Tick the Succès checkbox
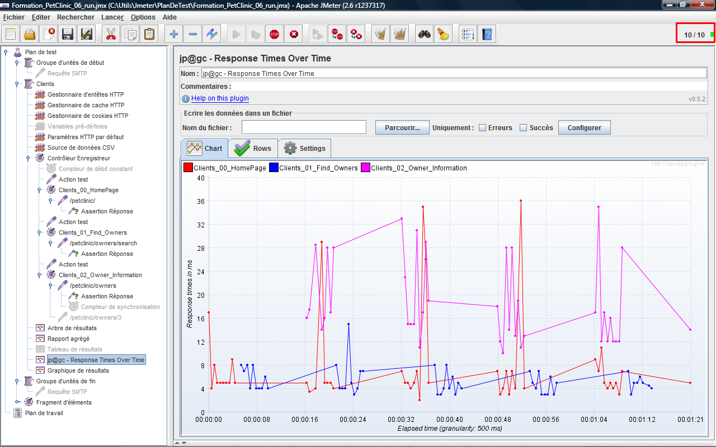This screenshot has width=716, height=447. click(523, 128)
